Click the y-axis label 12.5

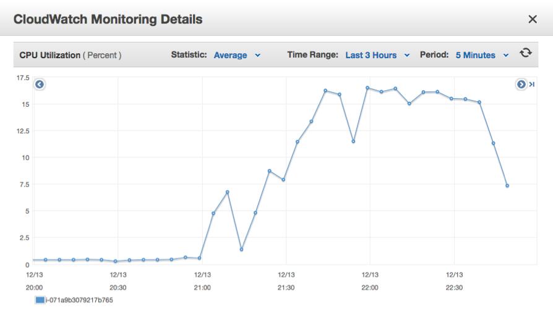click(23, 131)
